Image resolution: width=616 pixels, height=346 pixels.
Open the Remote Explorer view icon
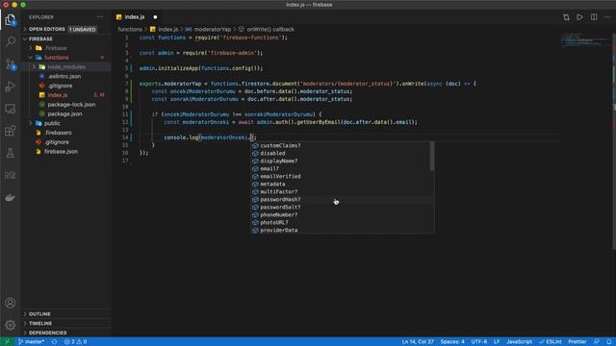(11, 109)
